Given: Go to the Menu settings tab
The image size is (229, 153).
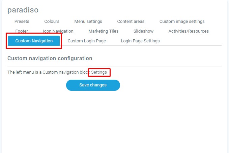Looking at the screenshot, I should point(88,22).
